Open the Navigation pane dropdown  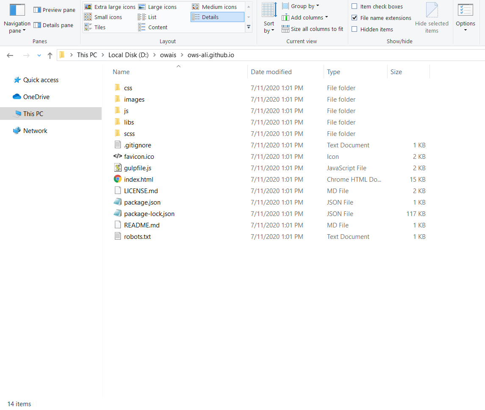[x=17, y=19]
